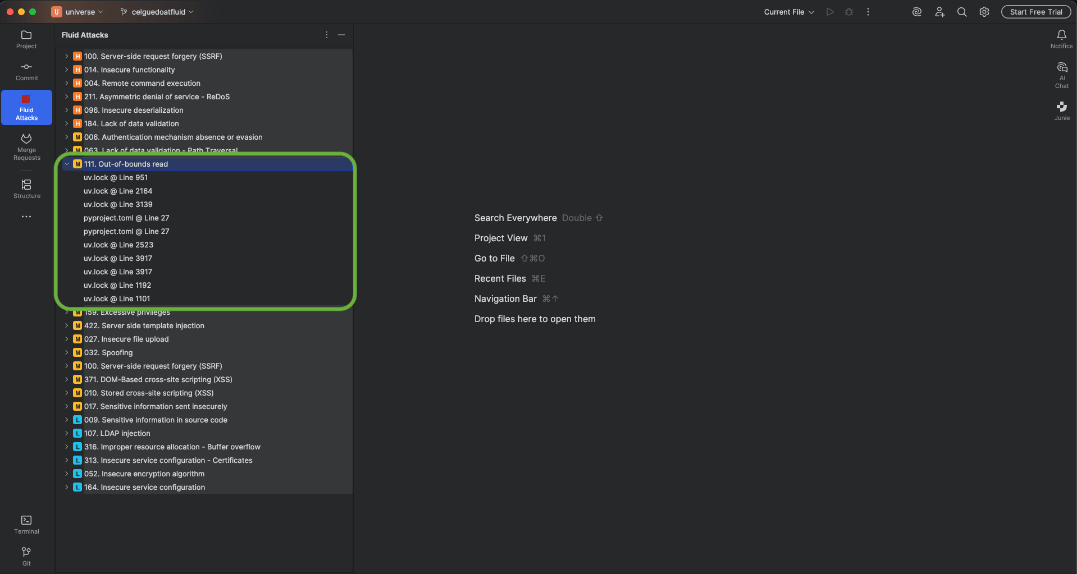The width and height of the screenshot is (1077, 574).
Task: Collapse the 111. Out-of-bounds read node
Action: 66,164
